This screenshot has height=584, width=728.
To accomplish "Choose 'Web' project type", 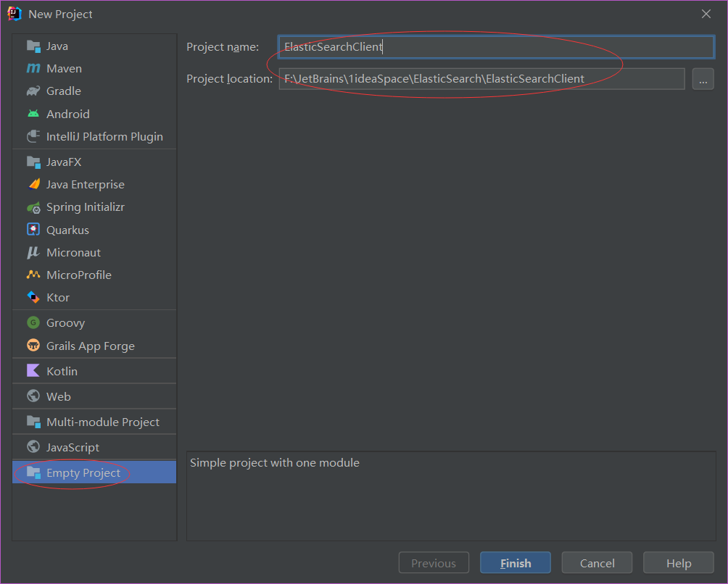I will pyautogui.click(x=59, y=396).
